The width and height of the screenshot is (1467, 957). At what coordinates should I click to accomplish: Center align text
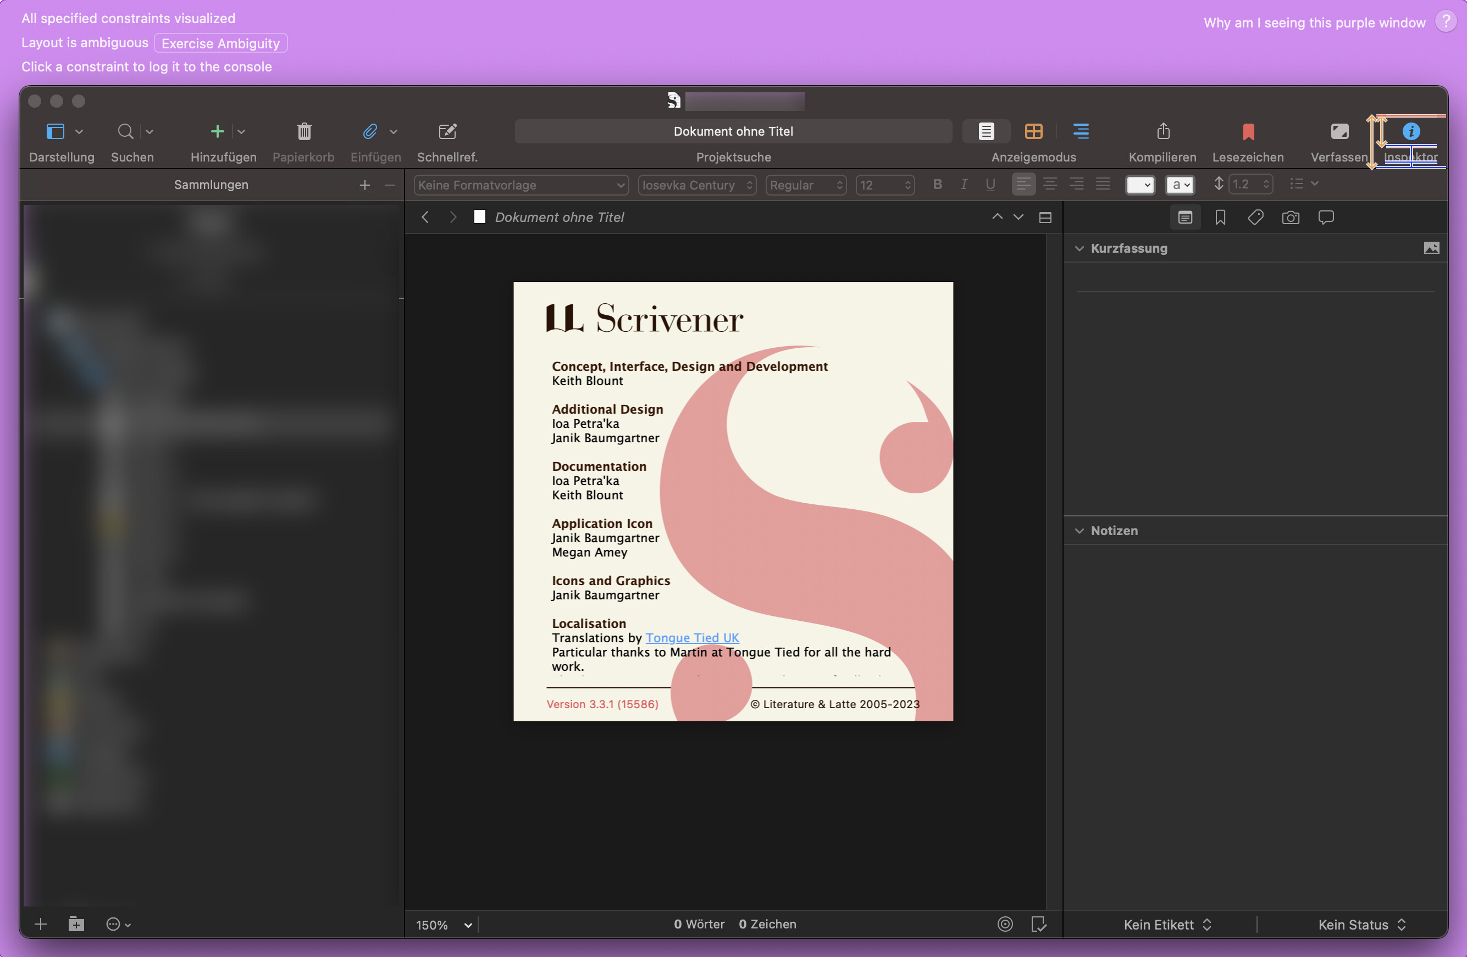pyautogui.click(x=1050, y=184)
